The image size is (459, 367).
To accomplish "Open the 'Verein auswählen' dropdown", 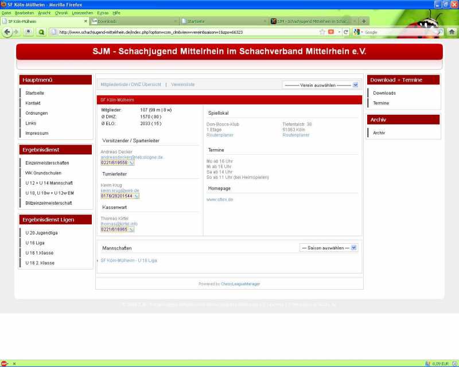I will pos(322,85).
